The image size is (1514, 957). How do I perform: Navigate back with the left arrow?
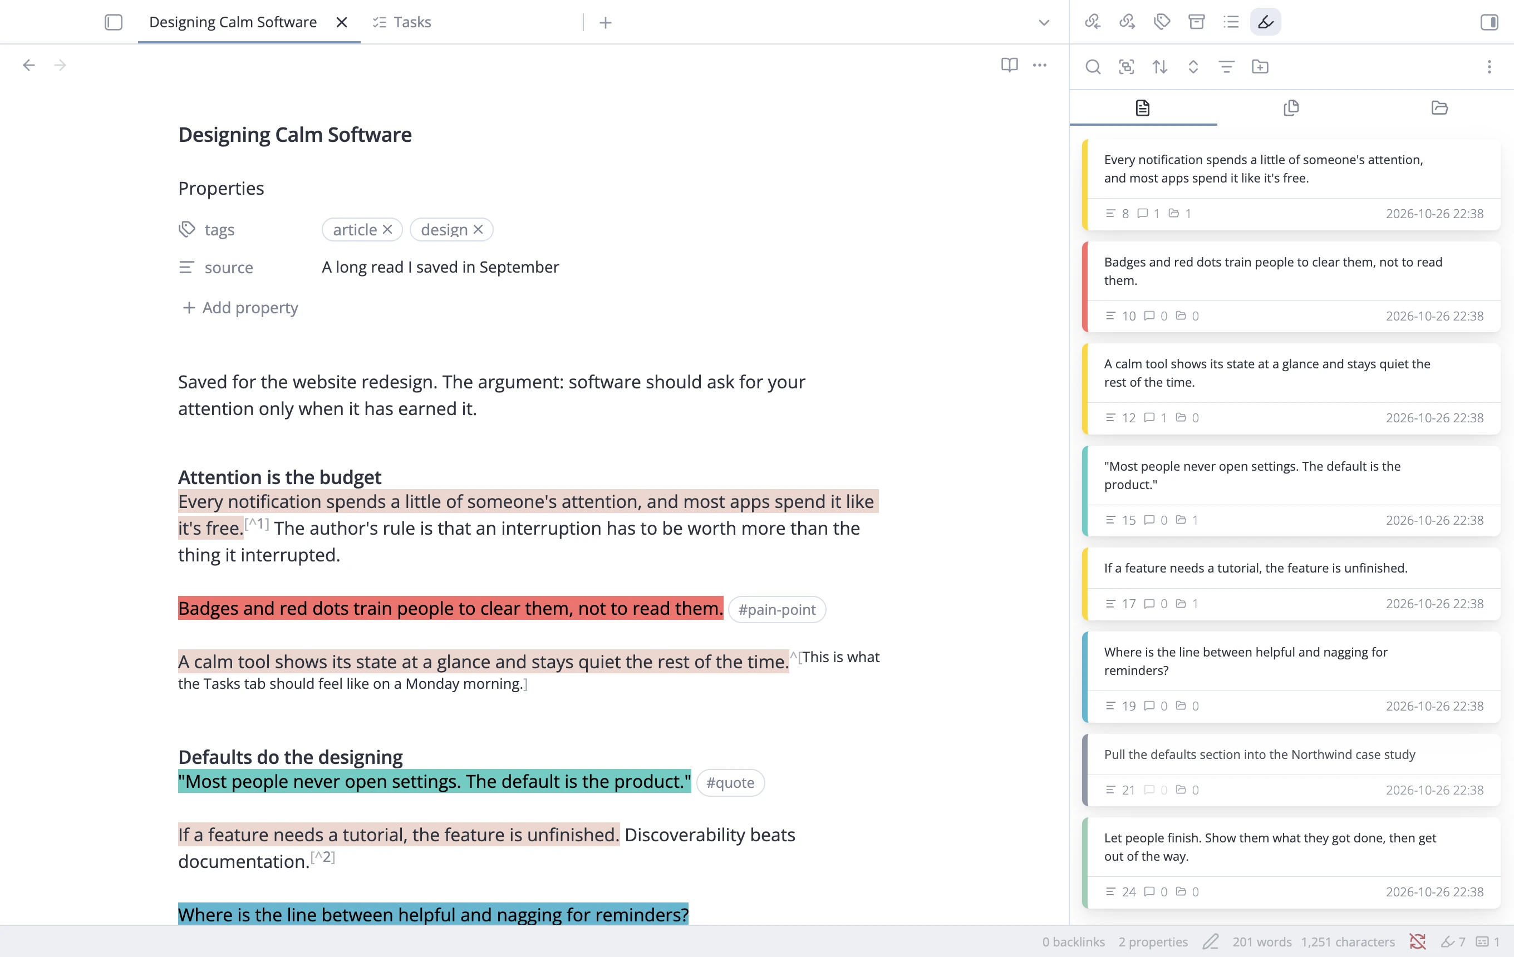point(29,65)
